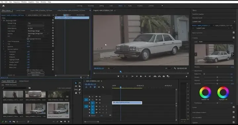Open the Program monitor button editor plus
The width and height of the screenshot is (238, 125).
pyautogui.click(x=186, y=77)
